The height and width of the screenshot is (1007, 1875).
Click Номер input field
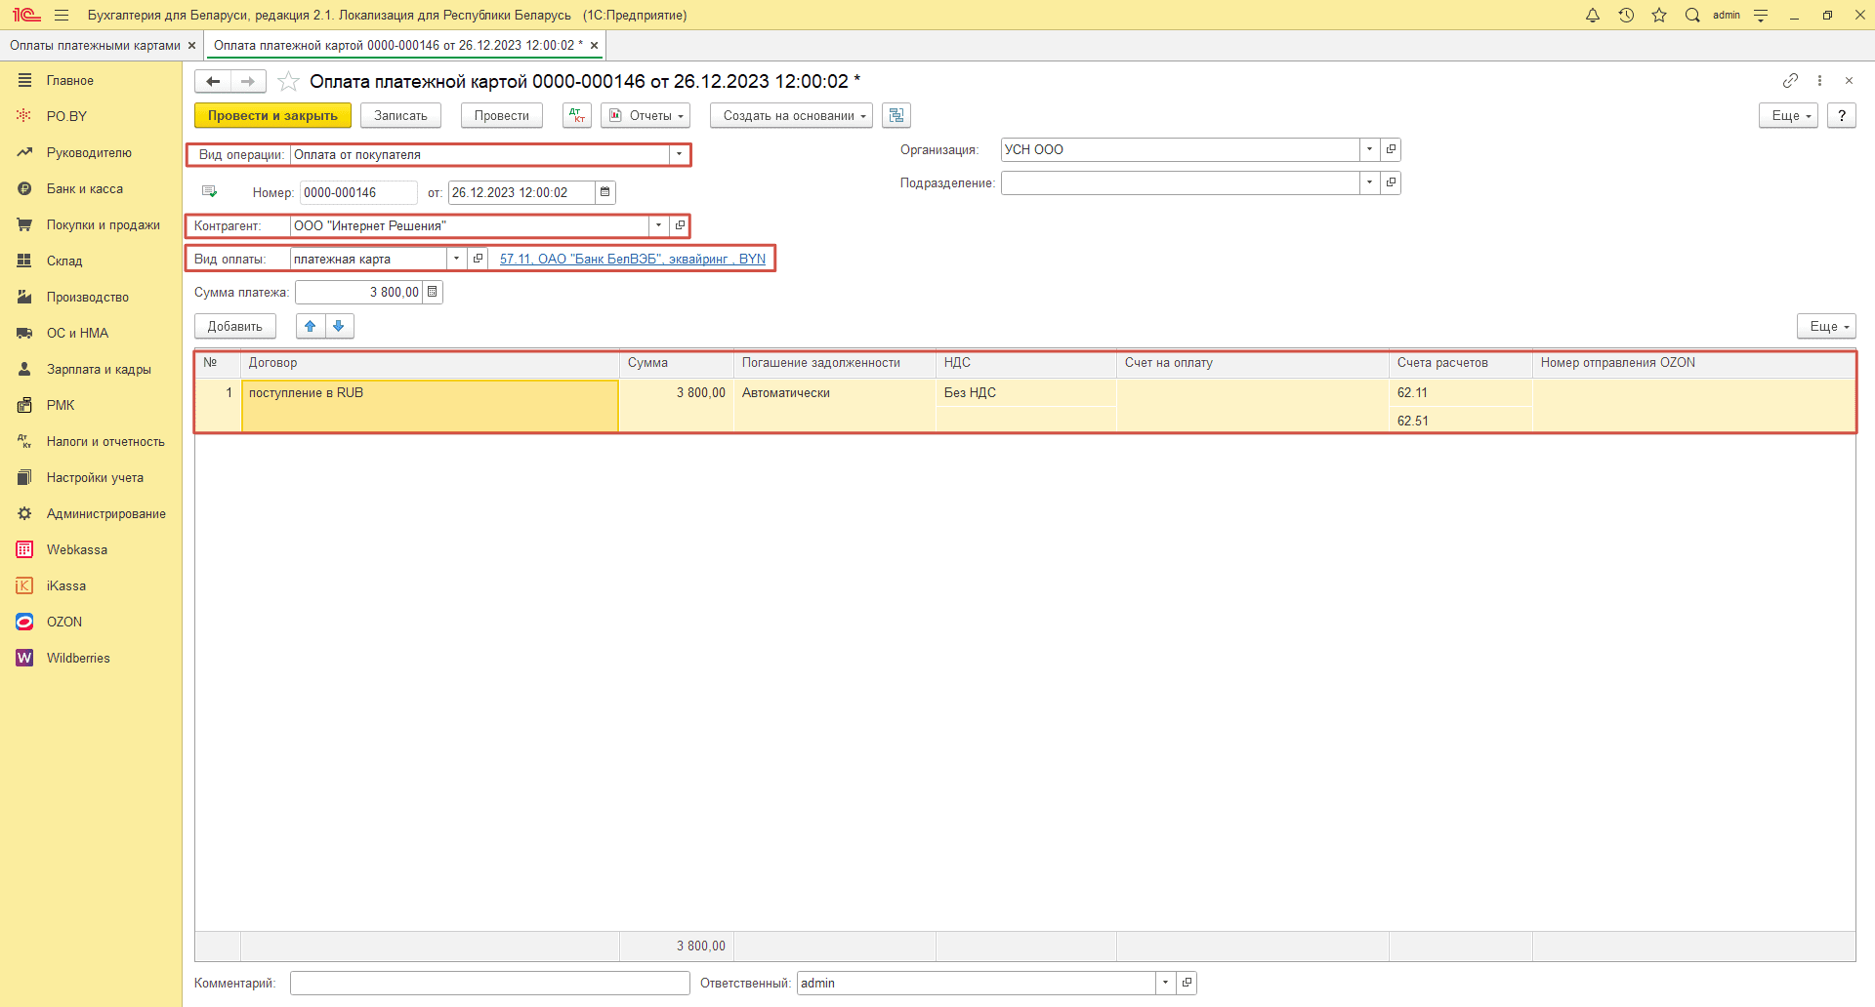click(358, 192)
